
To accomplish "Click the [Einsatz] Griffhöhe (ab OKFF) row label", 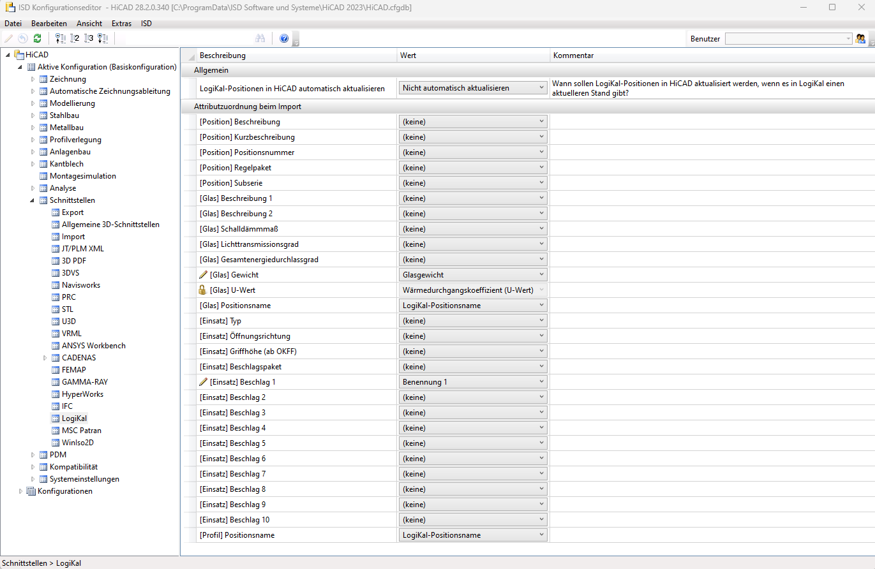I will coord(248,351).
